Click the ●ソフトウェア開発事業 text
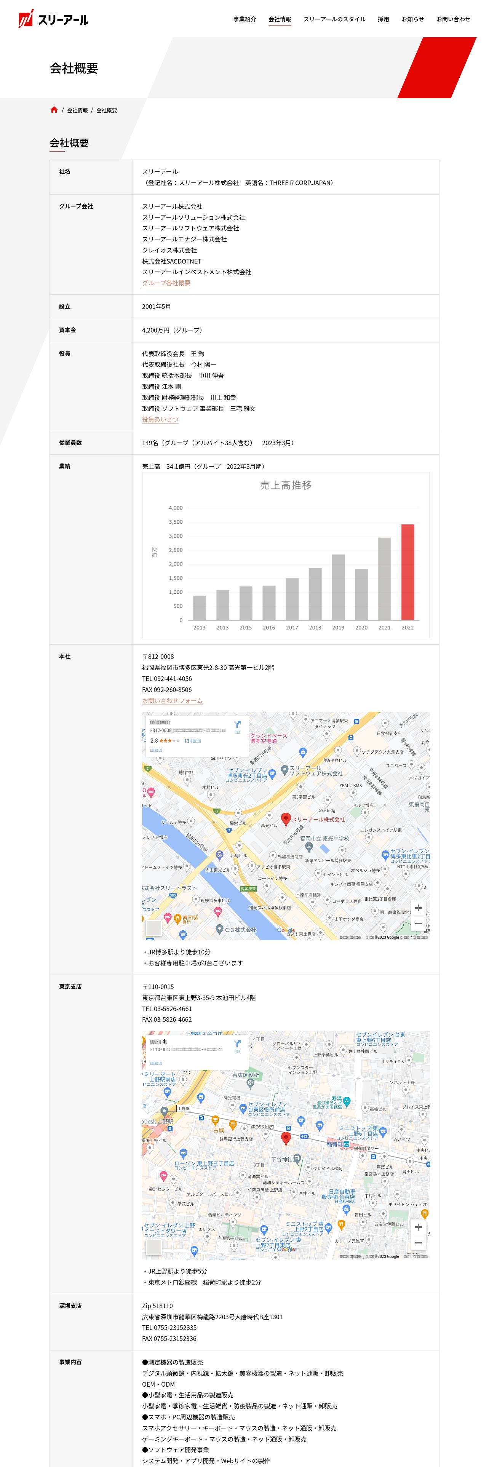This screenshot has height=1467, width=489. (x=176, y=1450)
